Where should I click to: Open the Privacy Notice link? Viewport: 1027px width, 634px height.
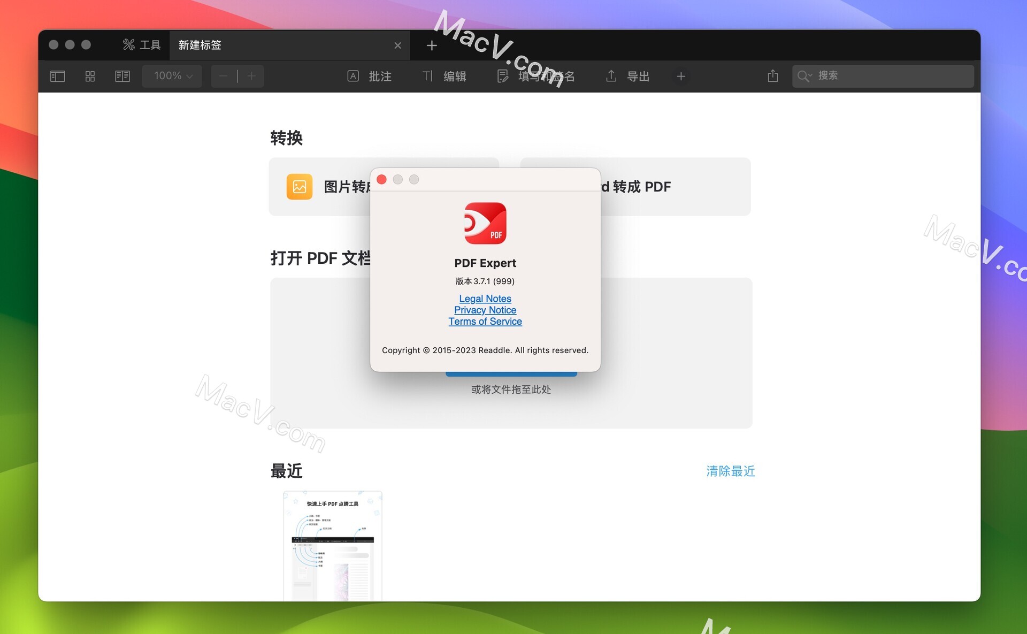click(485, 309)
